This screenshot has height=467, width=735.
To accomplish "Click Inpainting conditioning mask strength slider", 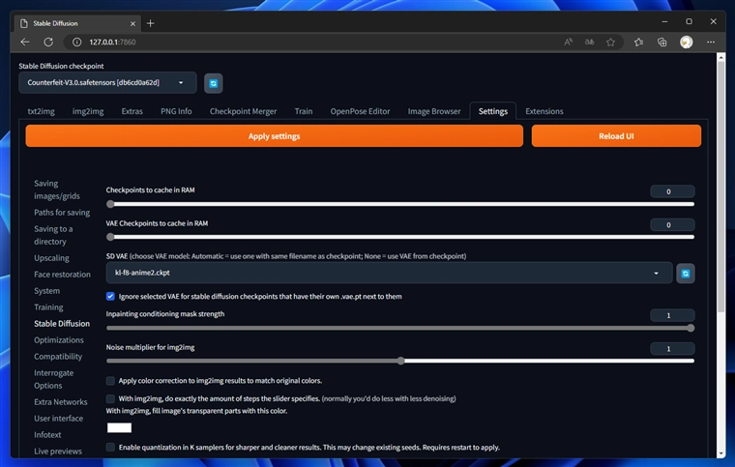I will coord(400,328).
